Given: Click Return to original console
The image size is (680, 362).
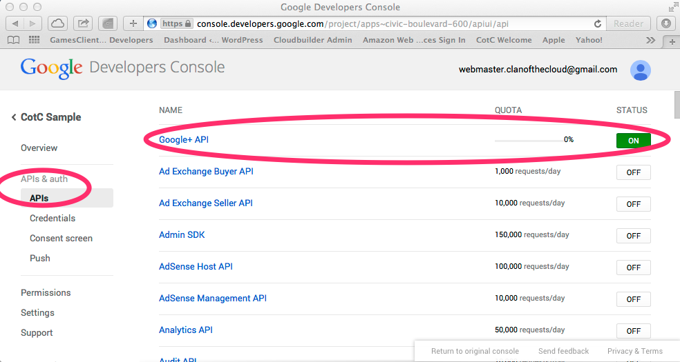Looking at the screenshot, I should pyautogui.click(x=475, y=351).
